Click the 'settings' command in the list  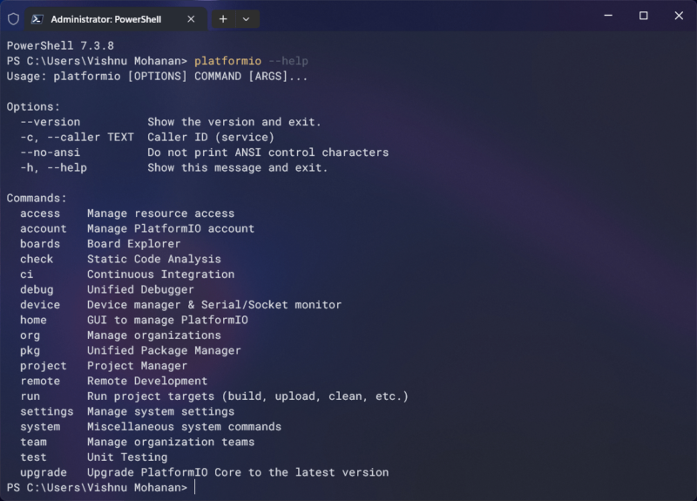[x=47, y=411]
